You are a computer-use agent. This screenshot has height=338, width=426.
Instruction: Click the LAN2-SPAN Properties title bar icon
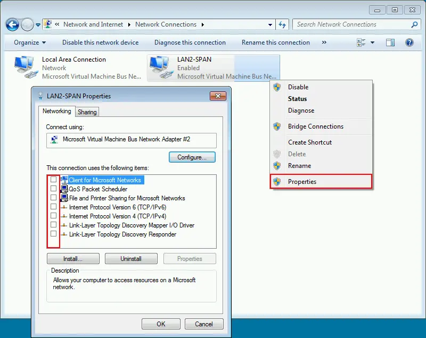click(x=40, y=96)
